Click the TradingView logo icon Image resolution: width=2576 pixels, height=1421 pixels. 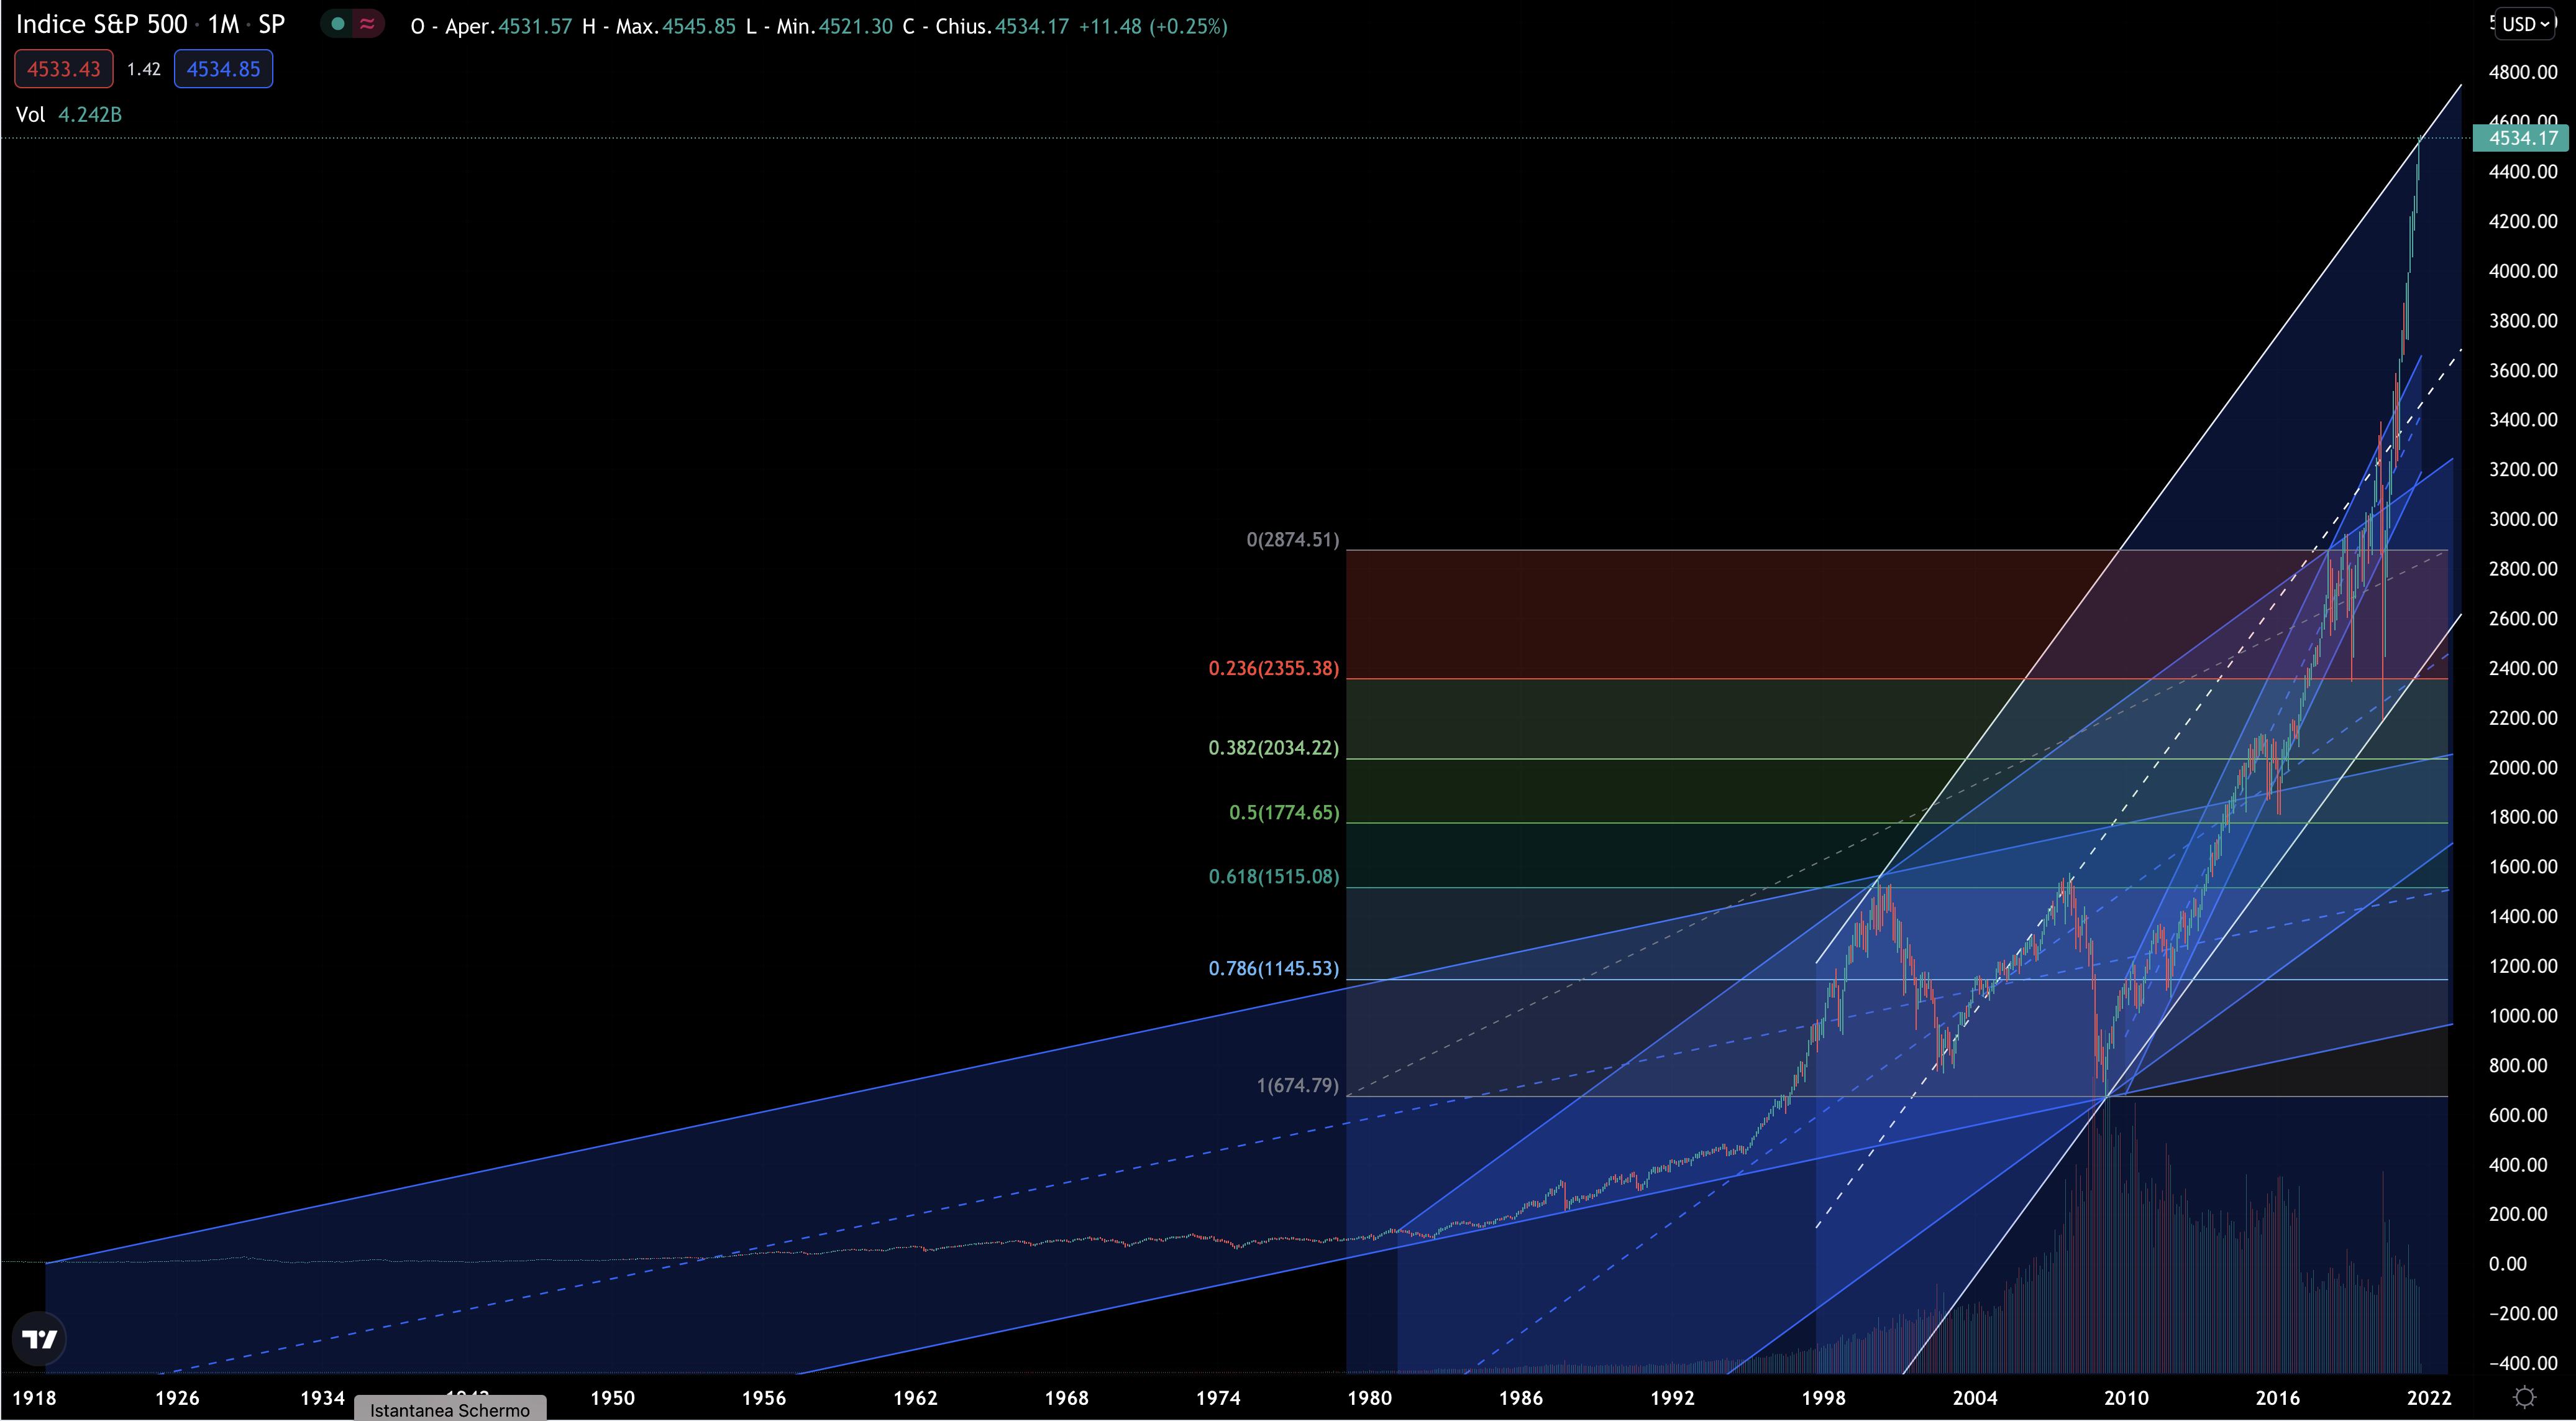[x=39, y=1339]
